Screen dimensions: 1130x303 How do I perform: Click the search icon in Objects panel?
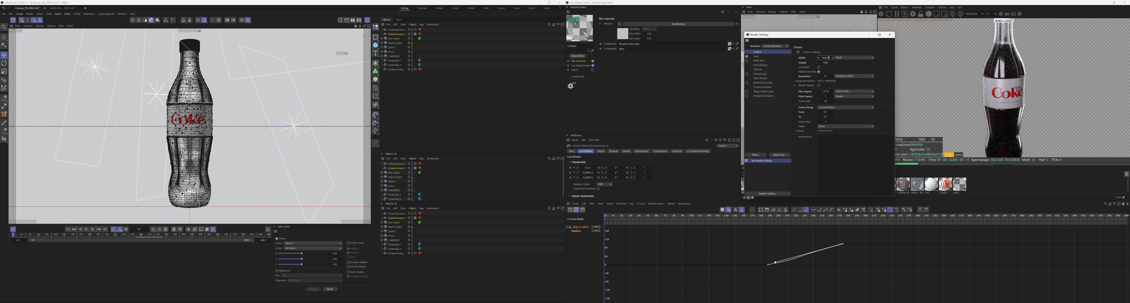(x=549, y=24)
